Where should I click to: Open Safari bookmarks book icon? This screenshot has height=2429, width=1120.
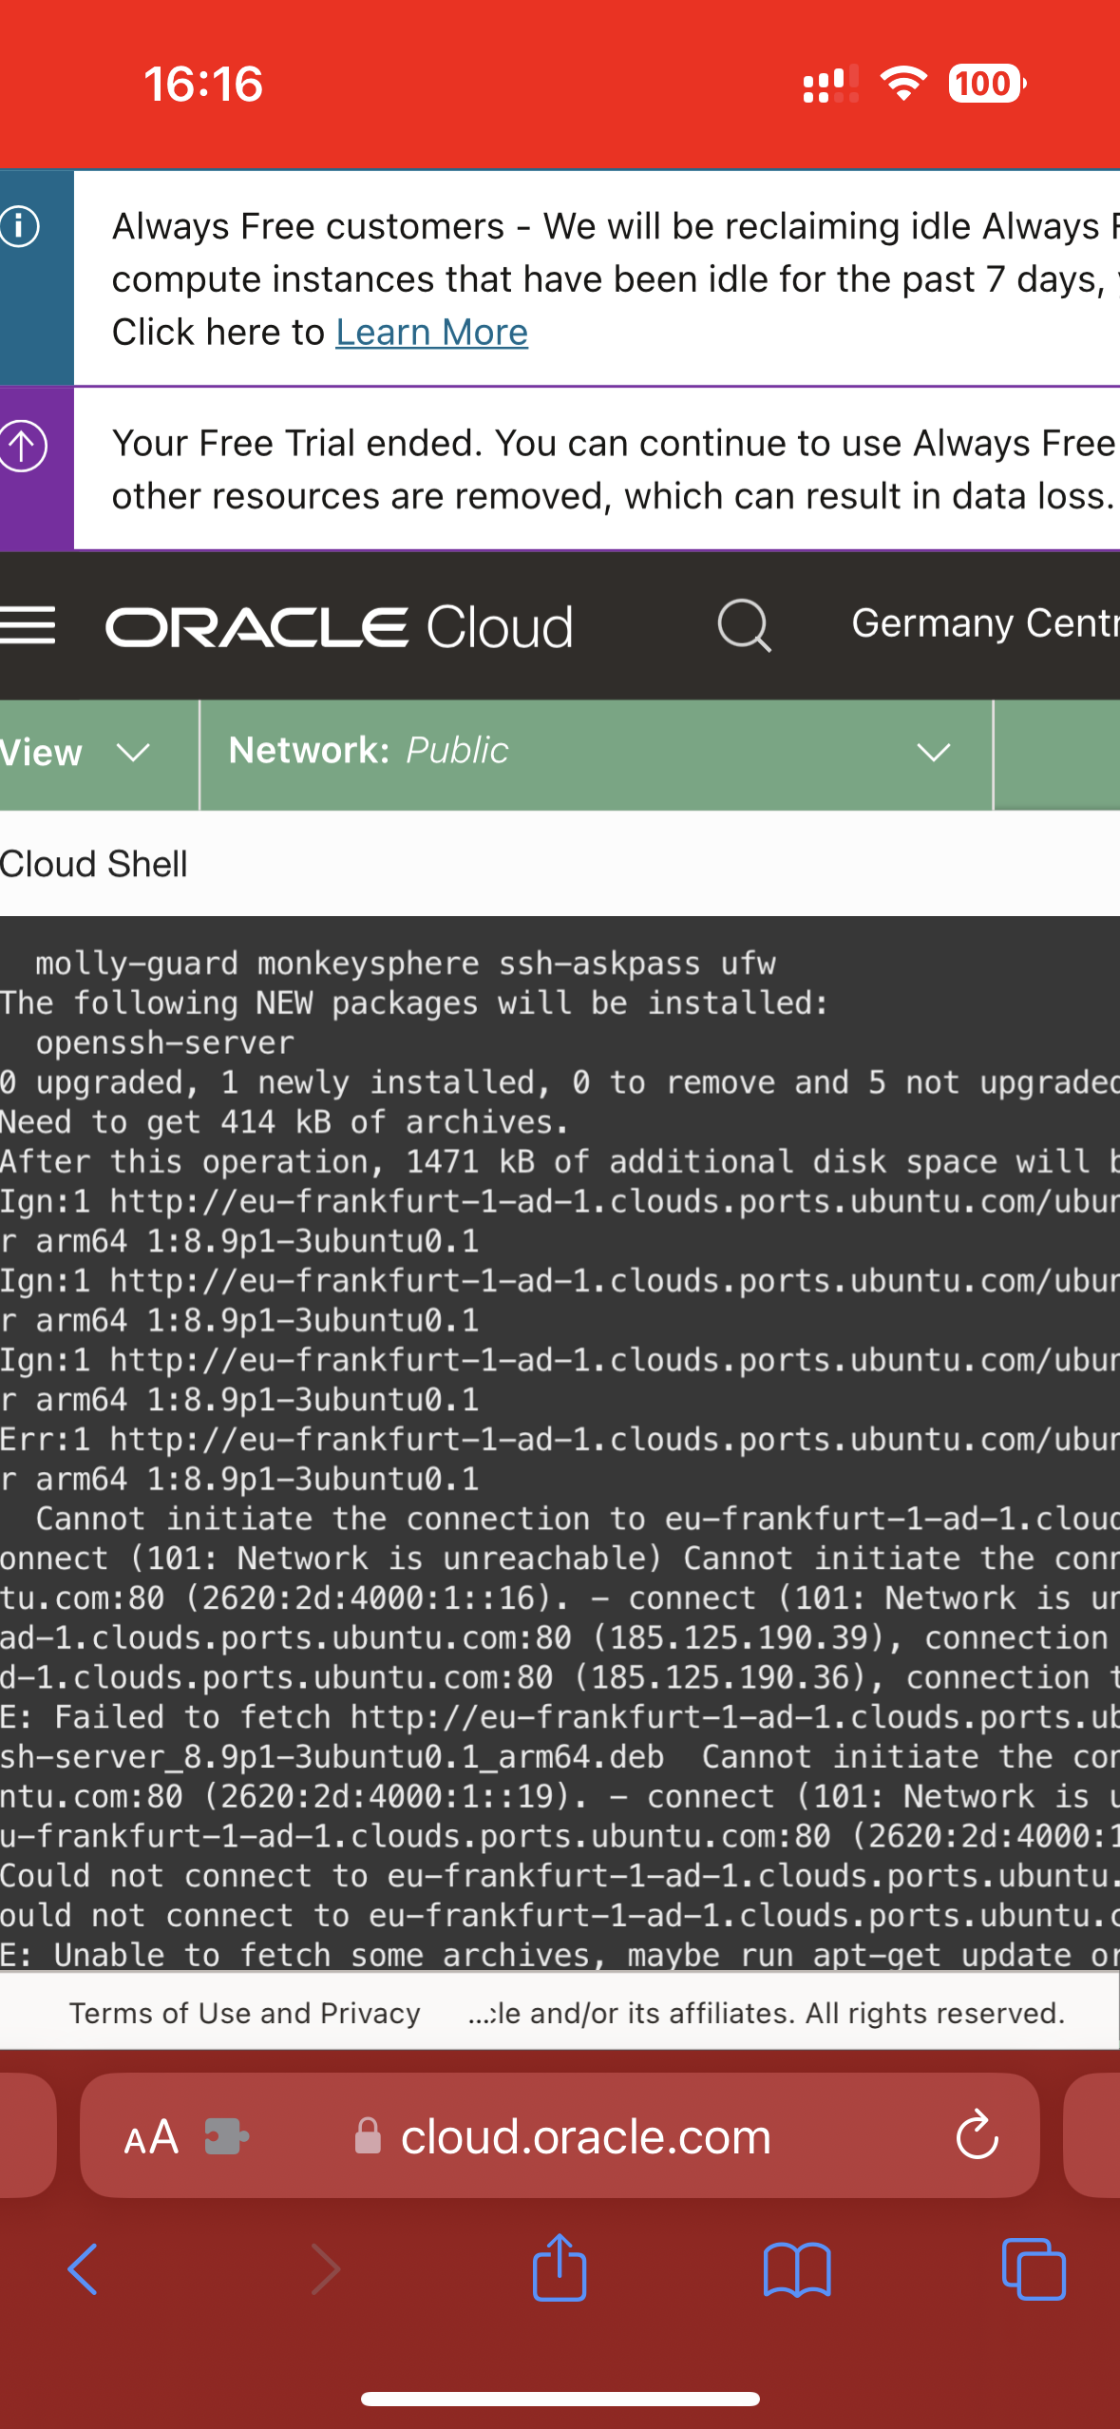[x=797, y=2269]
